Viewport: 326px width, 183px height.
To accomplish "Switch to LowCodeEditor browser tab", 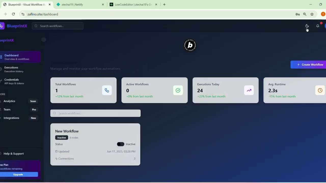I will click(x=133, y=5).
